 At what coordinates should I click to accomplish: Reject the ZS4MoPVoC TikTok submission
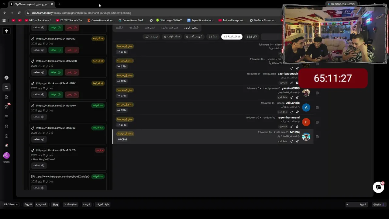click(72, 50)
